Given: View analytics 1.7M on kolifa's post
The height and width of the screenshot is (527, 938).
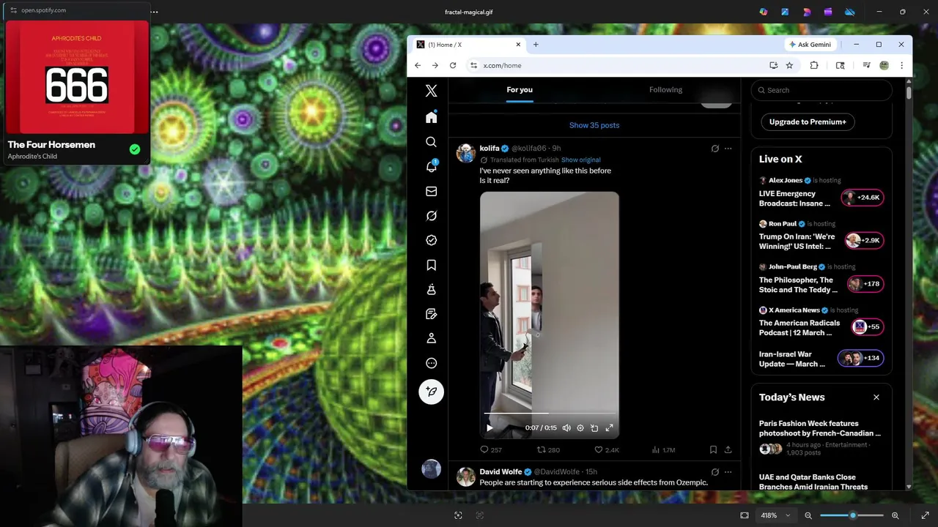Looking at the screenshot, I should point(663,450).
